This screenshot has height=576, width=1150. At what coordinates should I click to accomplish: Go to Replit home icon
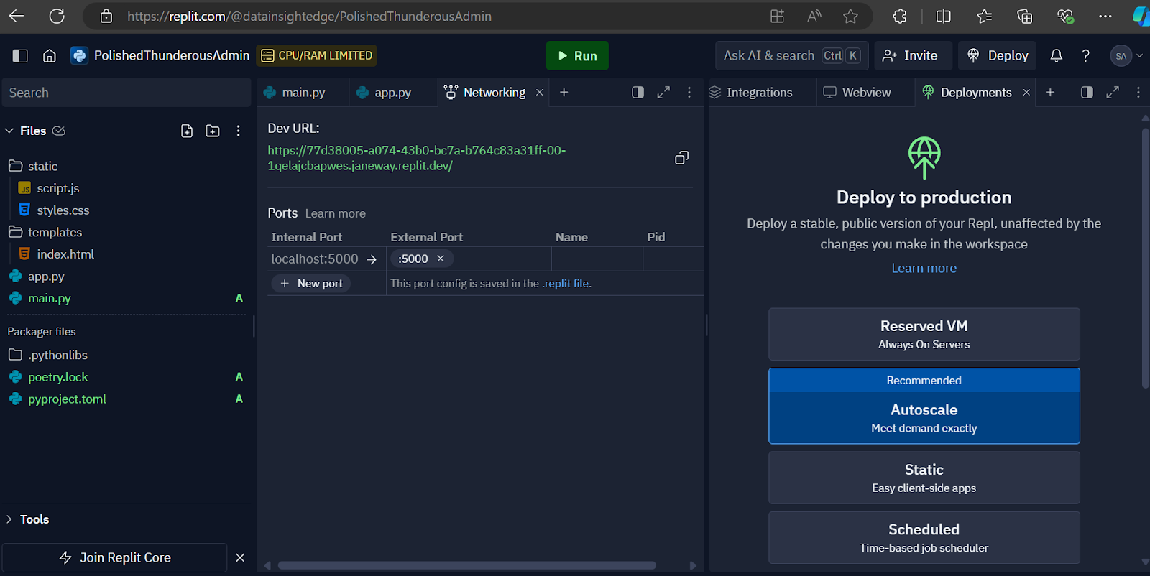pos(50,55)
